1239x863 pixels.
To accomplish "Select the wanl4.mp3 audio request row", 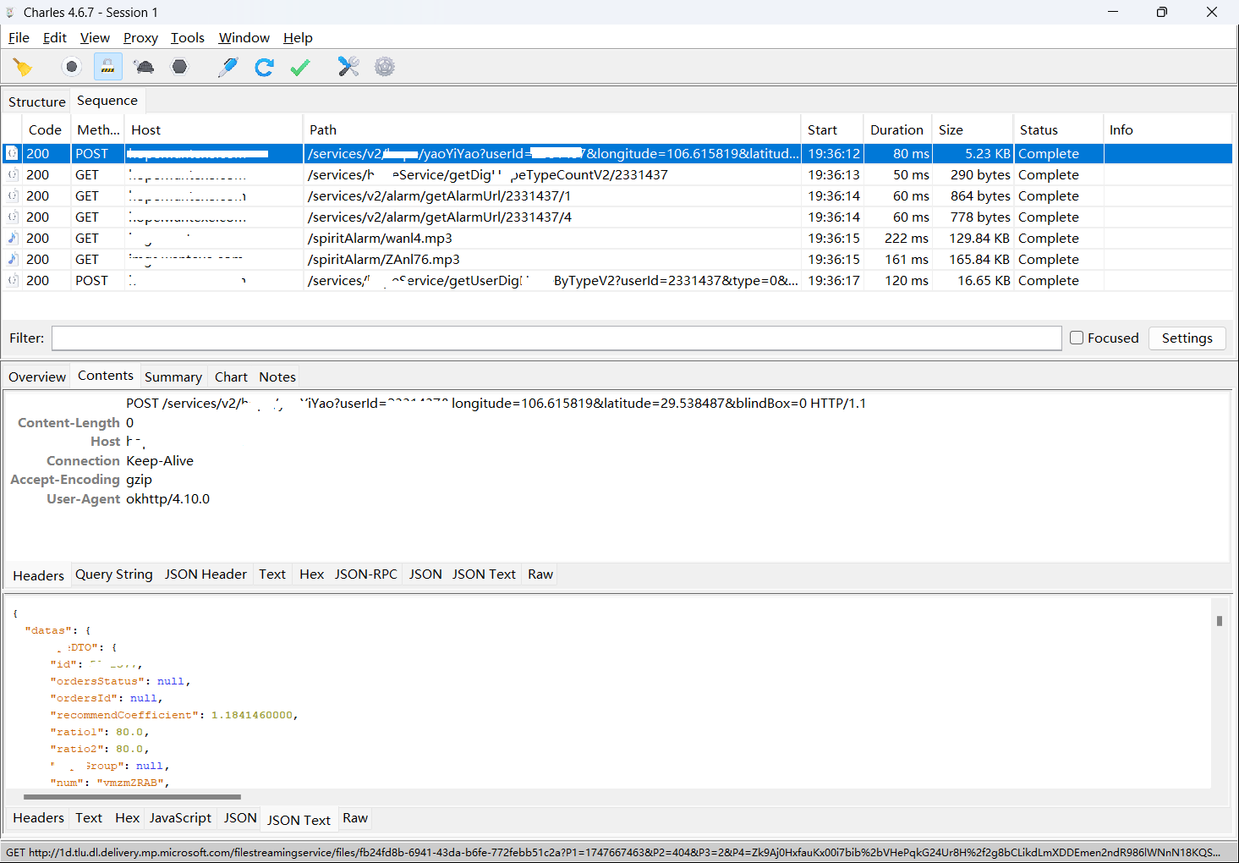I will tap(381, 239).
